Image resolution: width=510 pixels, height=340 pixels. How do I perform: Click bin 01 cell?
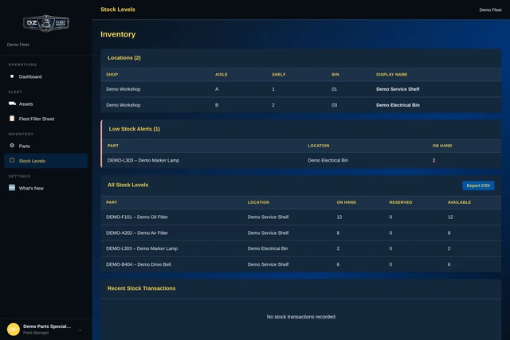(x=335, y=89)
